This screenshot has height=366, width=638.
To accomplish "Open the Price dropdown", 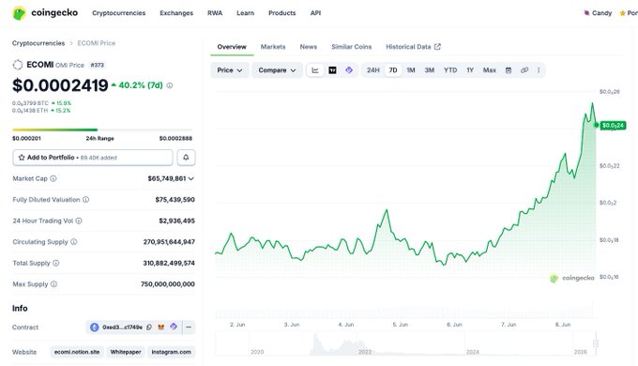I will click(230, 70).
